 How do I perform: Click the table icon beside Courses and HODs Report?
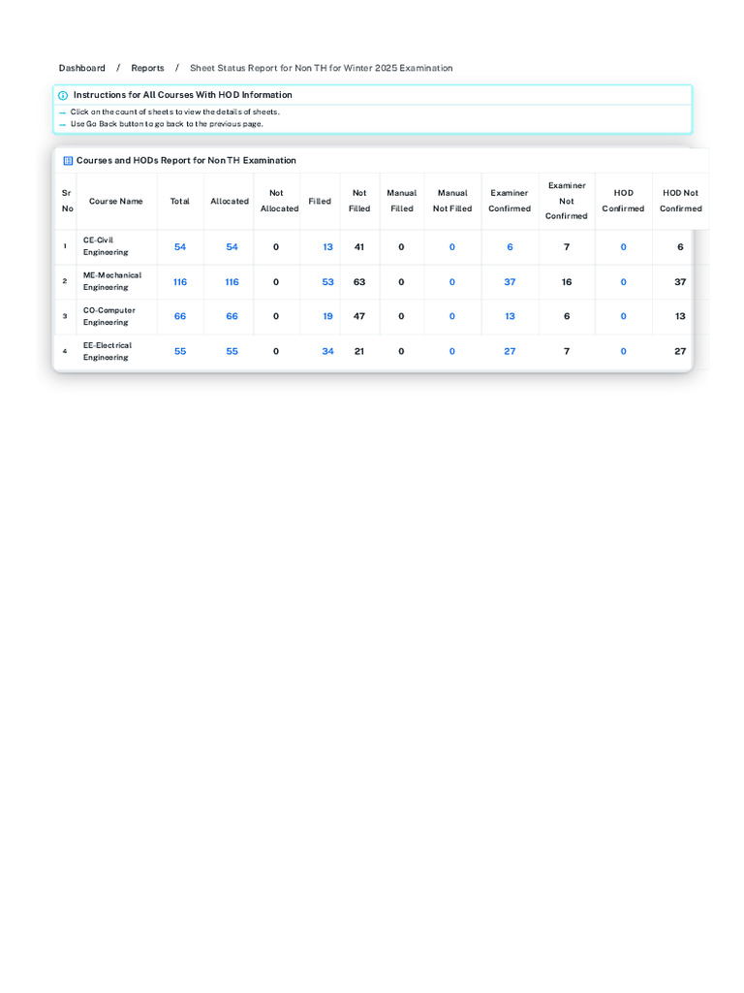pos(68,161)
